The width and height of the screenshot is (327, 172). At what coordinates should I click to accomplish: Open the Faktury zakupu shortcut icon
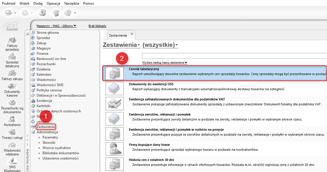12,73
